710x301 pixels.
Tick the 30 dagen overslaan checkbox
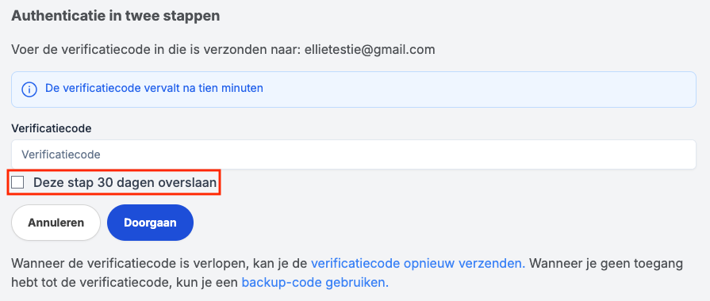[x=17, y=183]
